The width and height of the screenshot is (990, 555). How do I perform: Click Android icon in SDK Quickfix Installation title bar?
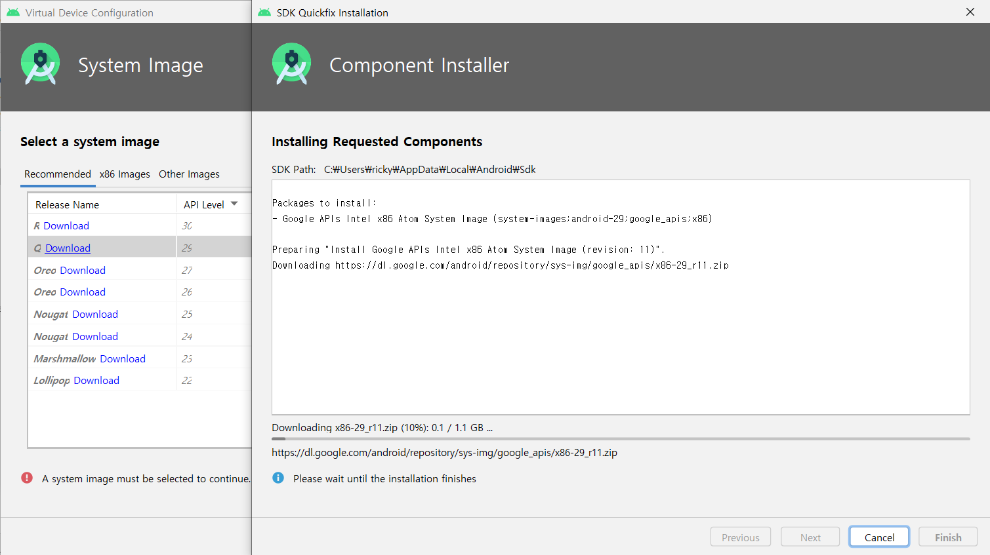pos(264,12)
